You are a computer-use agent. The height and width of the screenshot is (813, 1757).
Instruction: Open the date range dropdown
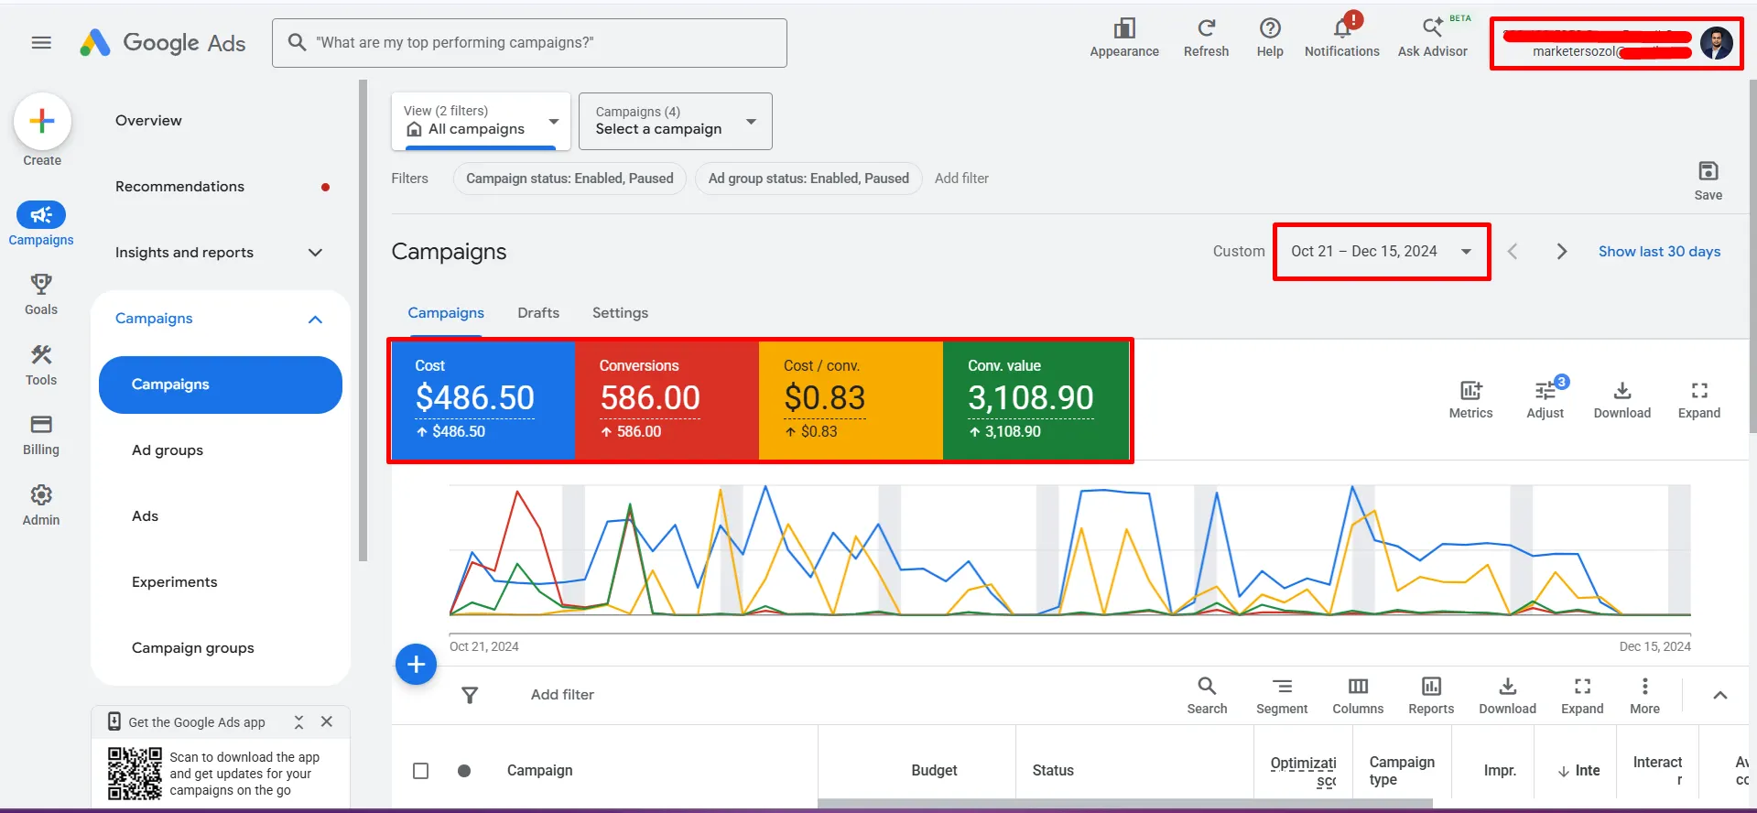point(1382,252)
